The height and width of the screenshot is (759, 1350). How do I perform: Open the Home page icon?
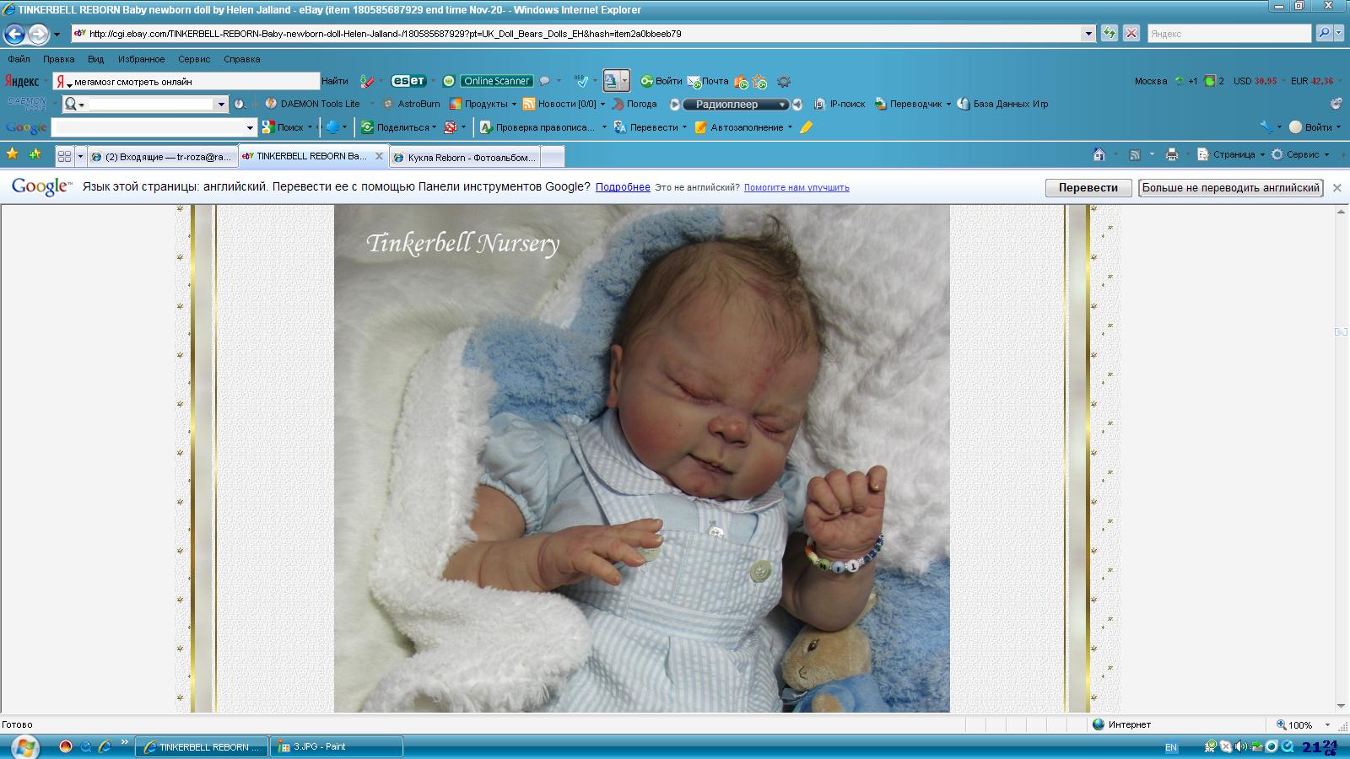pos(1099,154)
